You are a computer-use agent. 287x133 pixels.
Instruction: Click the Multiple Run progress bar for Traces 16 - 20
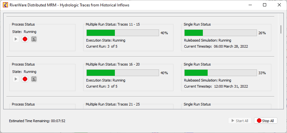[x=123, y=73]
